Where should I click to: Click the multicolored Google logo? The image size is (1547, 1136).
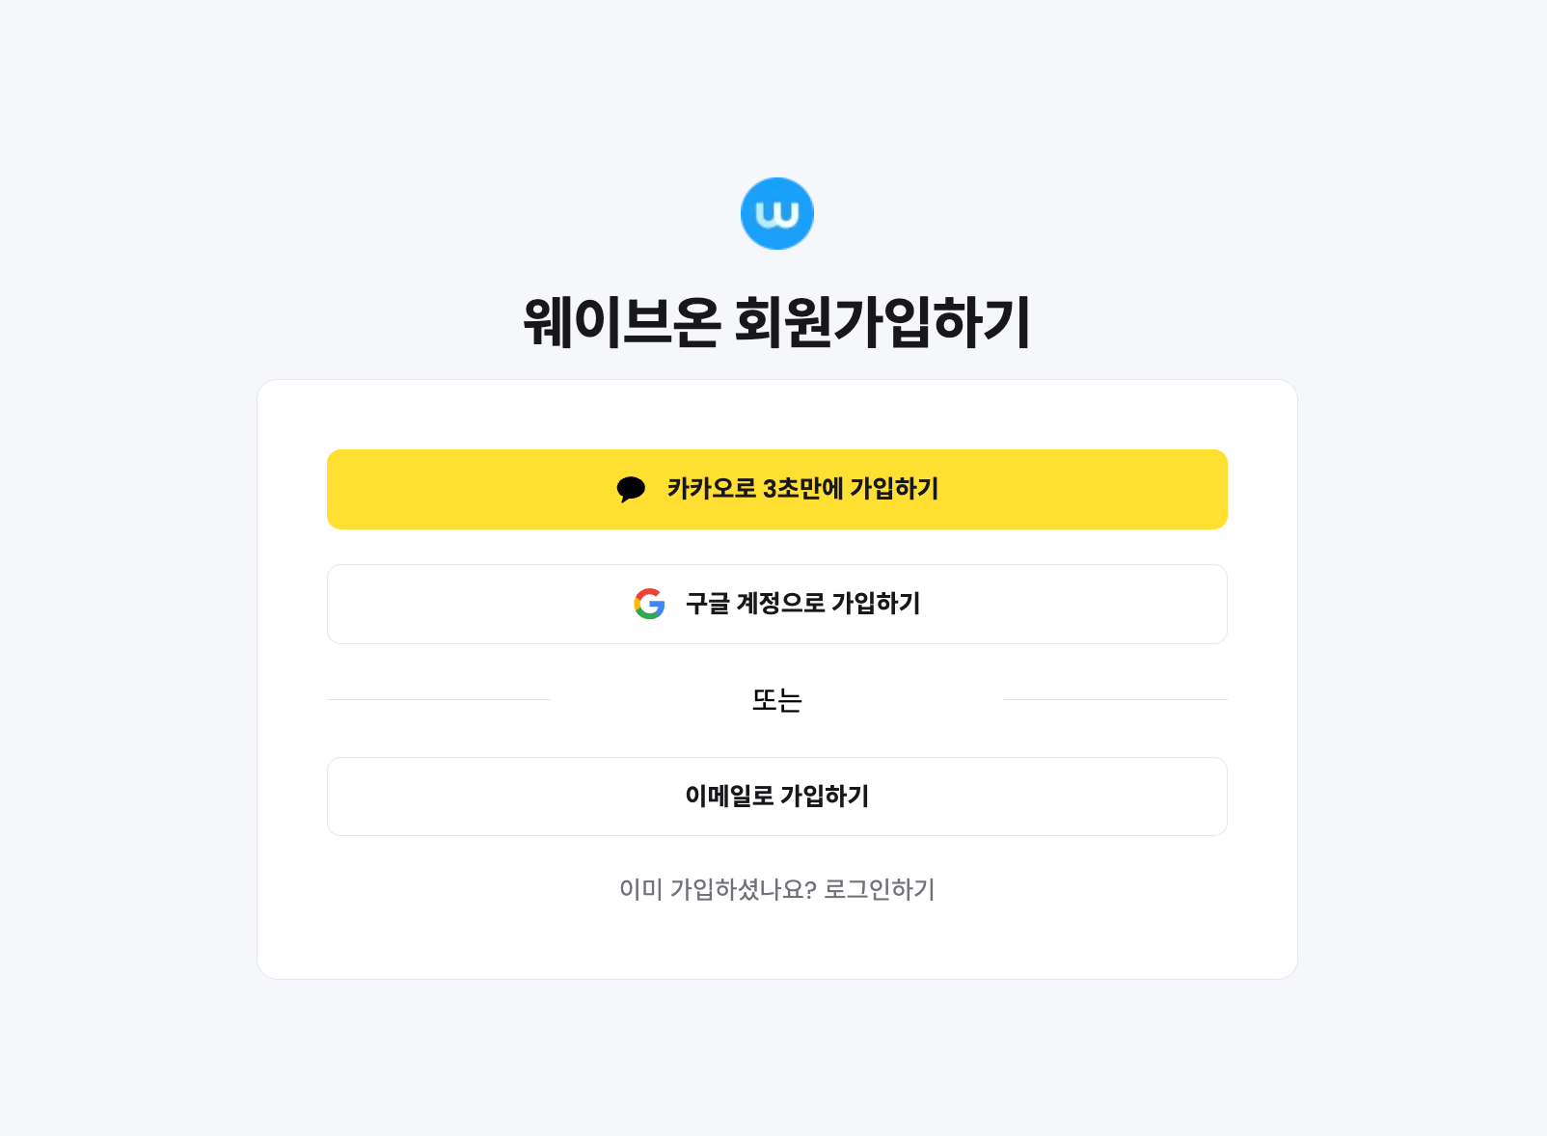(650, 605)
